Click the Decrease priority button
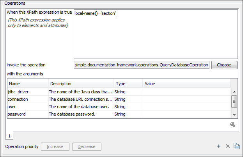Screen dimensions: 243x157 [x=87, y=146]
